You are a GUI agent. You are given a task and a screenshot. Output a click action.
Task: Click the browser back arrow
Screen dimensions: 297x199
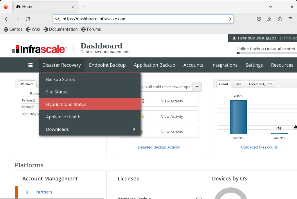pos(7,19)
